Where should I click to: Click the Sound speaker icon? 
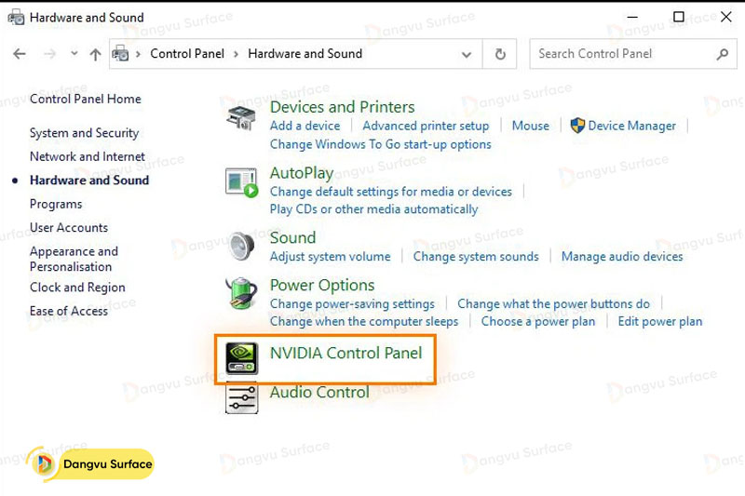tap(242, 246)
